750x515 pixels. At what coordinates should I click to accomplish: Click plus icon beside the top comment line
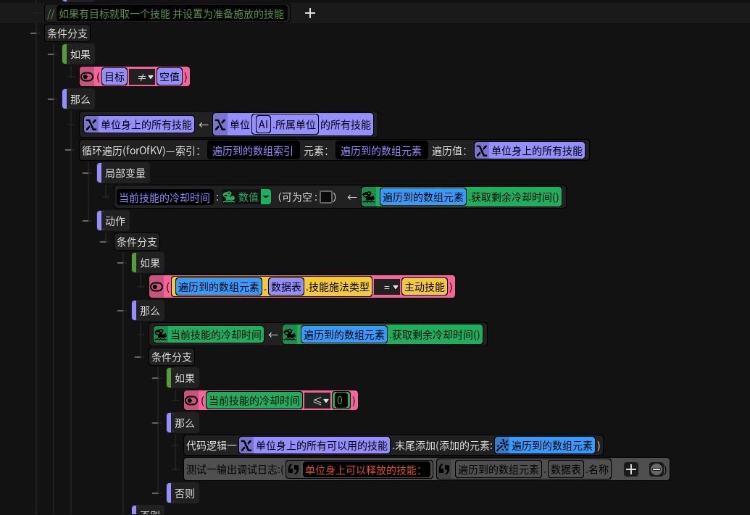coord(310,13)
